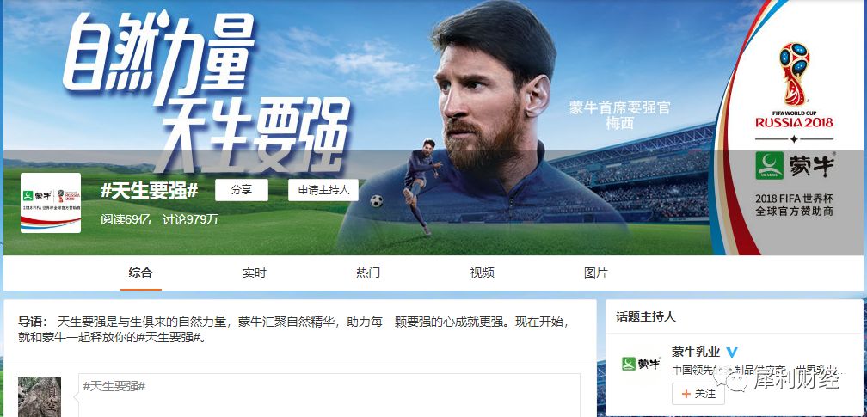Click Mengniu Dairy host logo icon
867x417 pixels.
pos(640,364)
